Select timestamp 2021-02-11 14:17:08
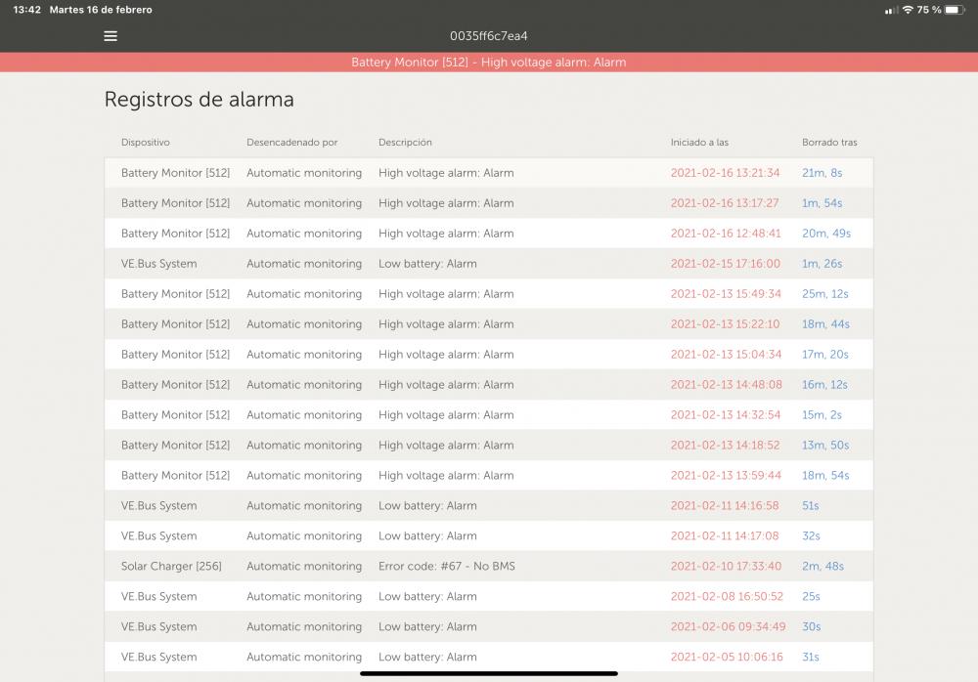 725,535
